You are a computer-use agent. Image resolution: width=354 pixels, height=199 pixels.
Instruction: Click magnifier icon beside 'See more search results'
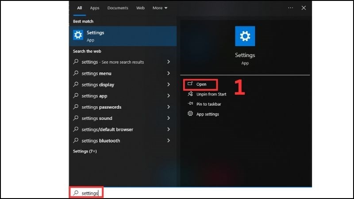pos(76,61)
